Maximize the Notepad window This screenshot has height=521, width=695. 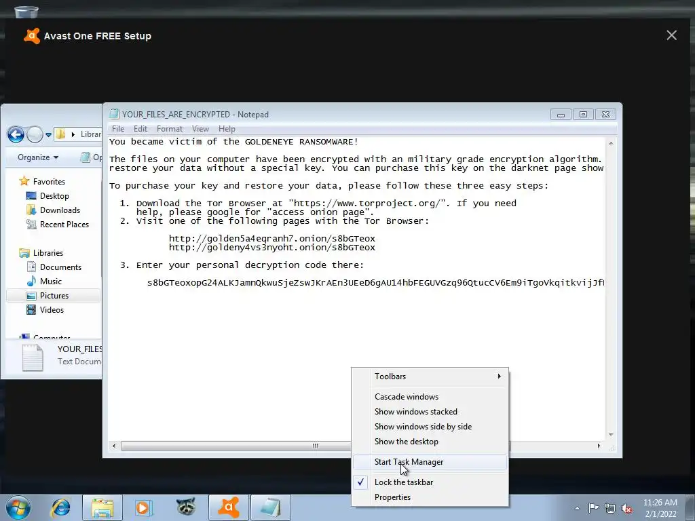coord(583,114)
